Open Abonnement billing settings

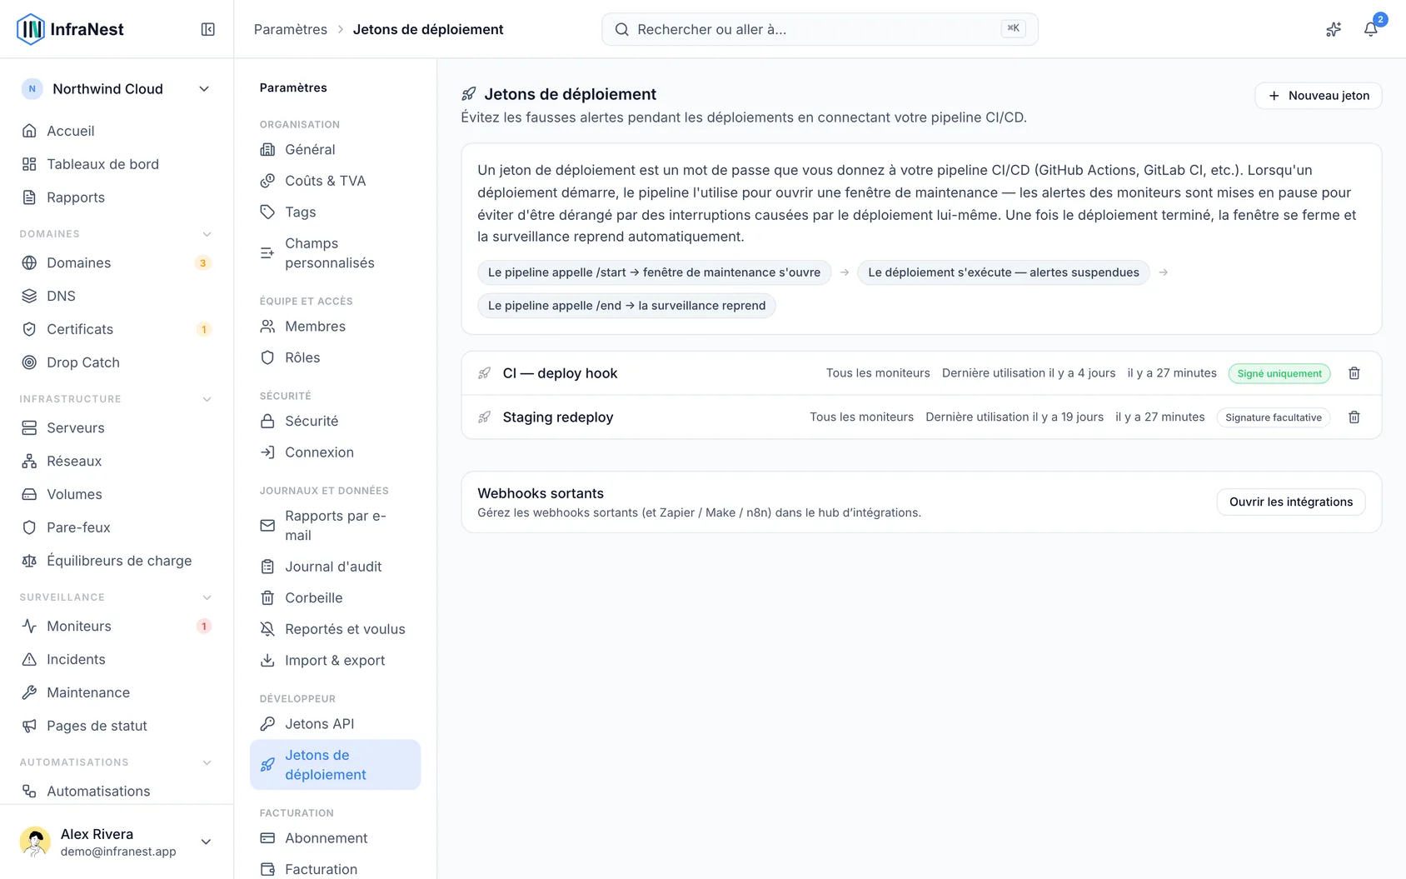[335, 838]
